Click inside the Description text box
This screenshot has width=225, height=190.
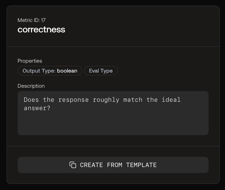[113, 113]
